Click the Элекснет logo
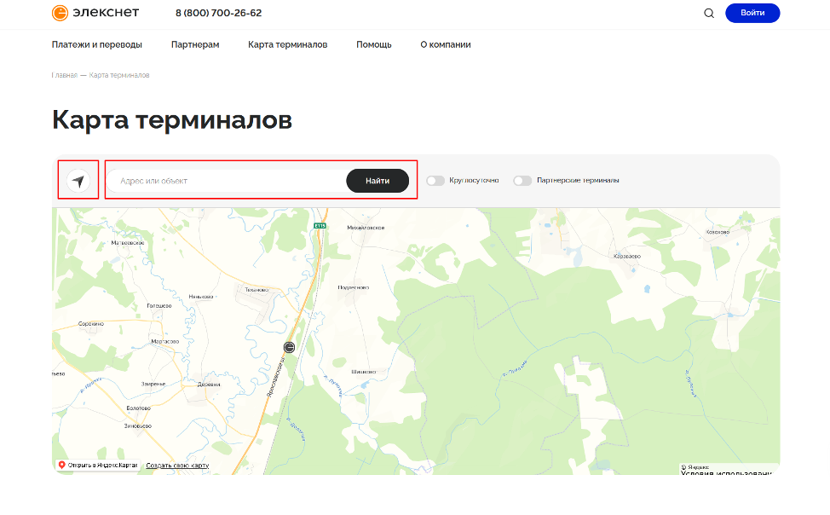830x515 pixels. [x=95, y=13]
